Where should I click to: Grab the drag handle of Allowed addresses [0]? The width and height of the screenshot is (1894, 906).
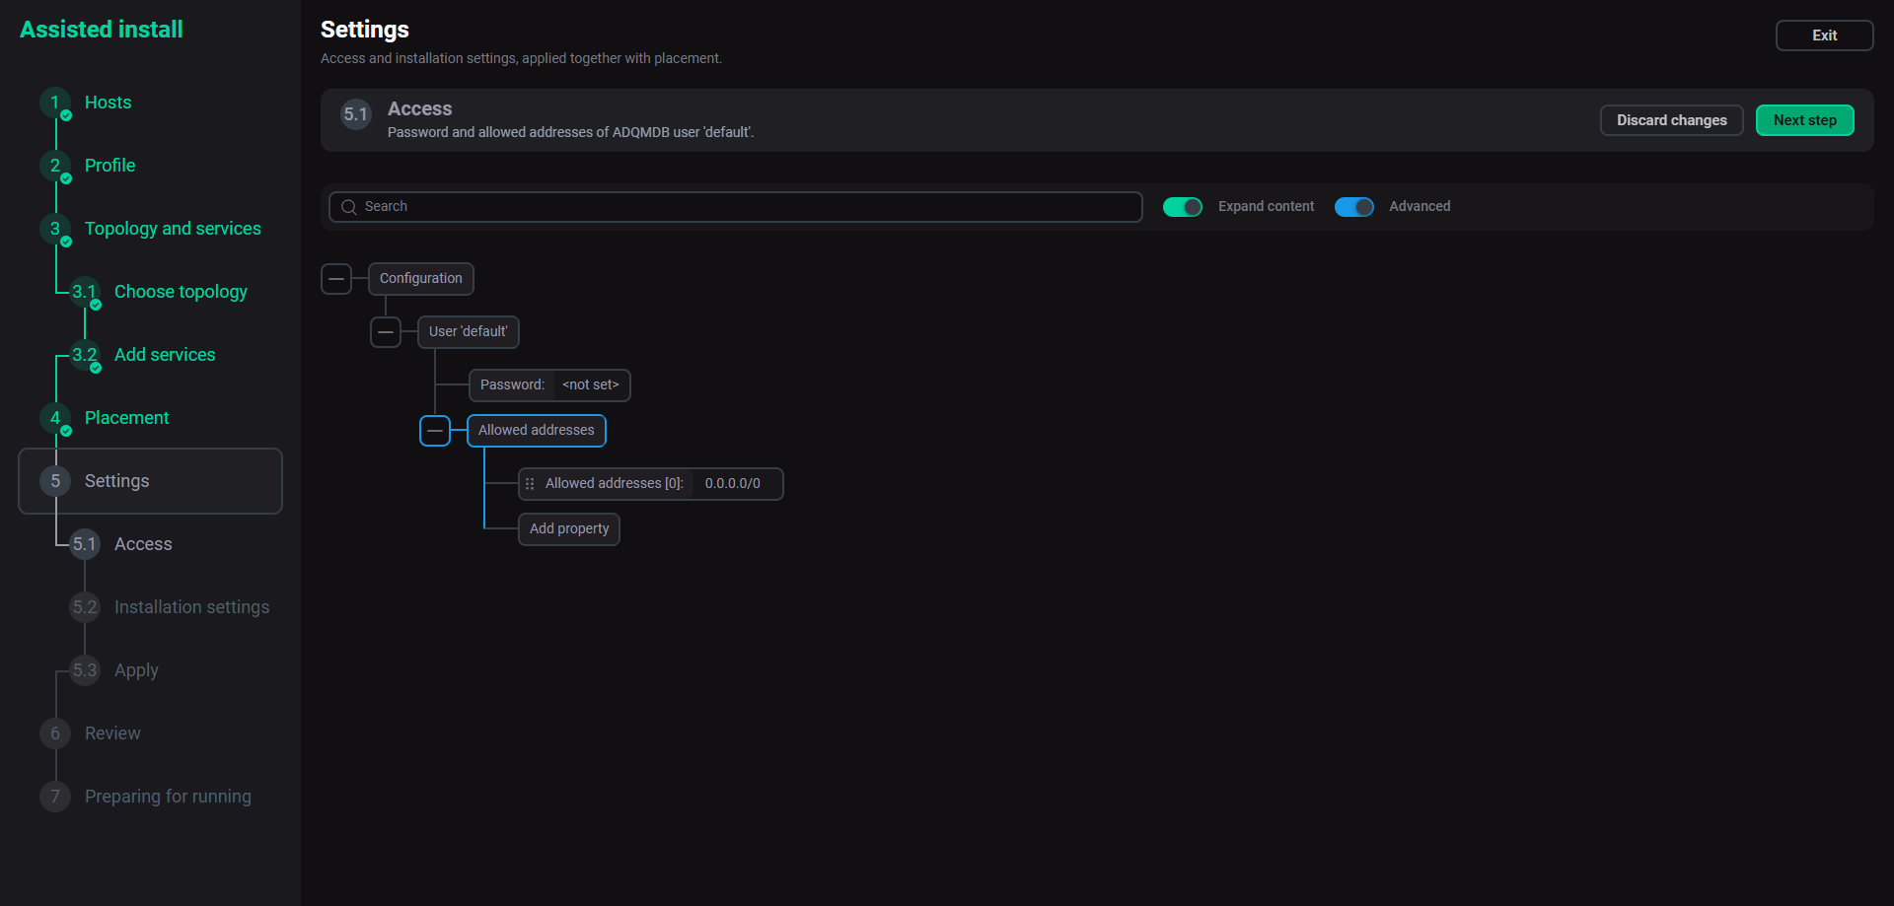click(530, 484)
